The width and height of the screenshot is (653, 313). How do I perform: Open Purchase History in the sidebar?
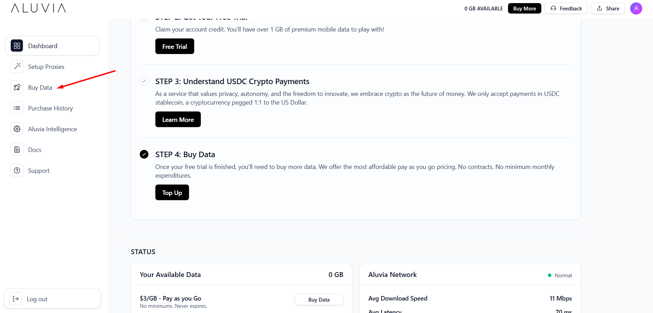click(x=50, y=108)
